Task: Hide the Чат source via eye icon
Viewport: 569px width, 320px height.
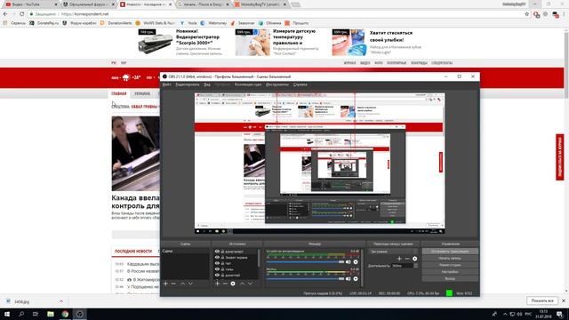Action: click(x=217, y=263)
